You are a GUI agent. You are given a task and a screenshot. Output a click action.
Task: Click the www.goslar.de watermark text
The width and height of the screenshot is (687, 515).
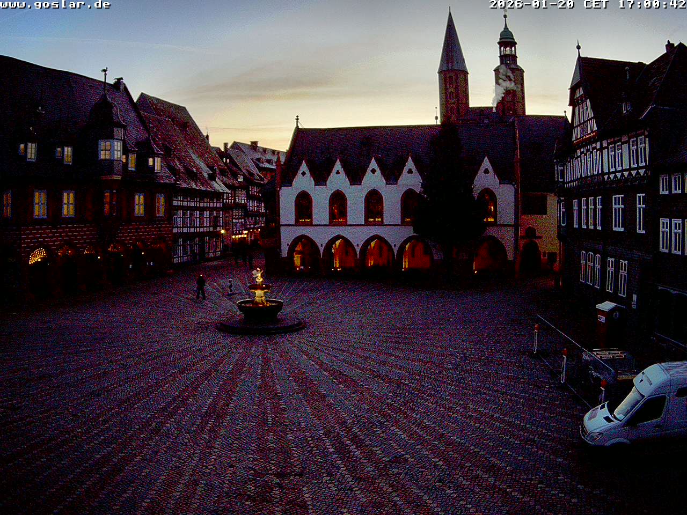(55, 5)
